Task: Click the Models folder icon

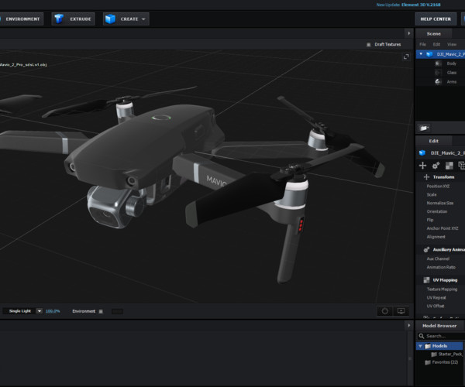Action: coord(428,346)
